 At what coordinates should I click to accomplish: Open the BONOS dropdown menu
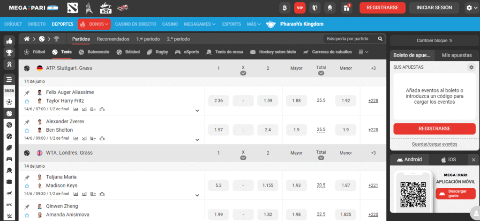pyautogui.click(x=94, y=24)
